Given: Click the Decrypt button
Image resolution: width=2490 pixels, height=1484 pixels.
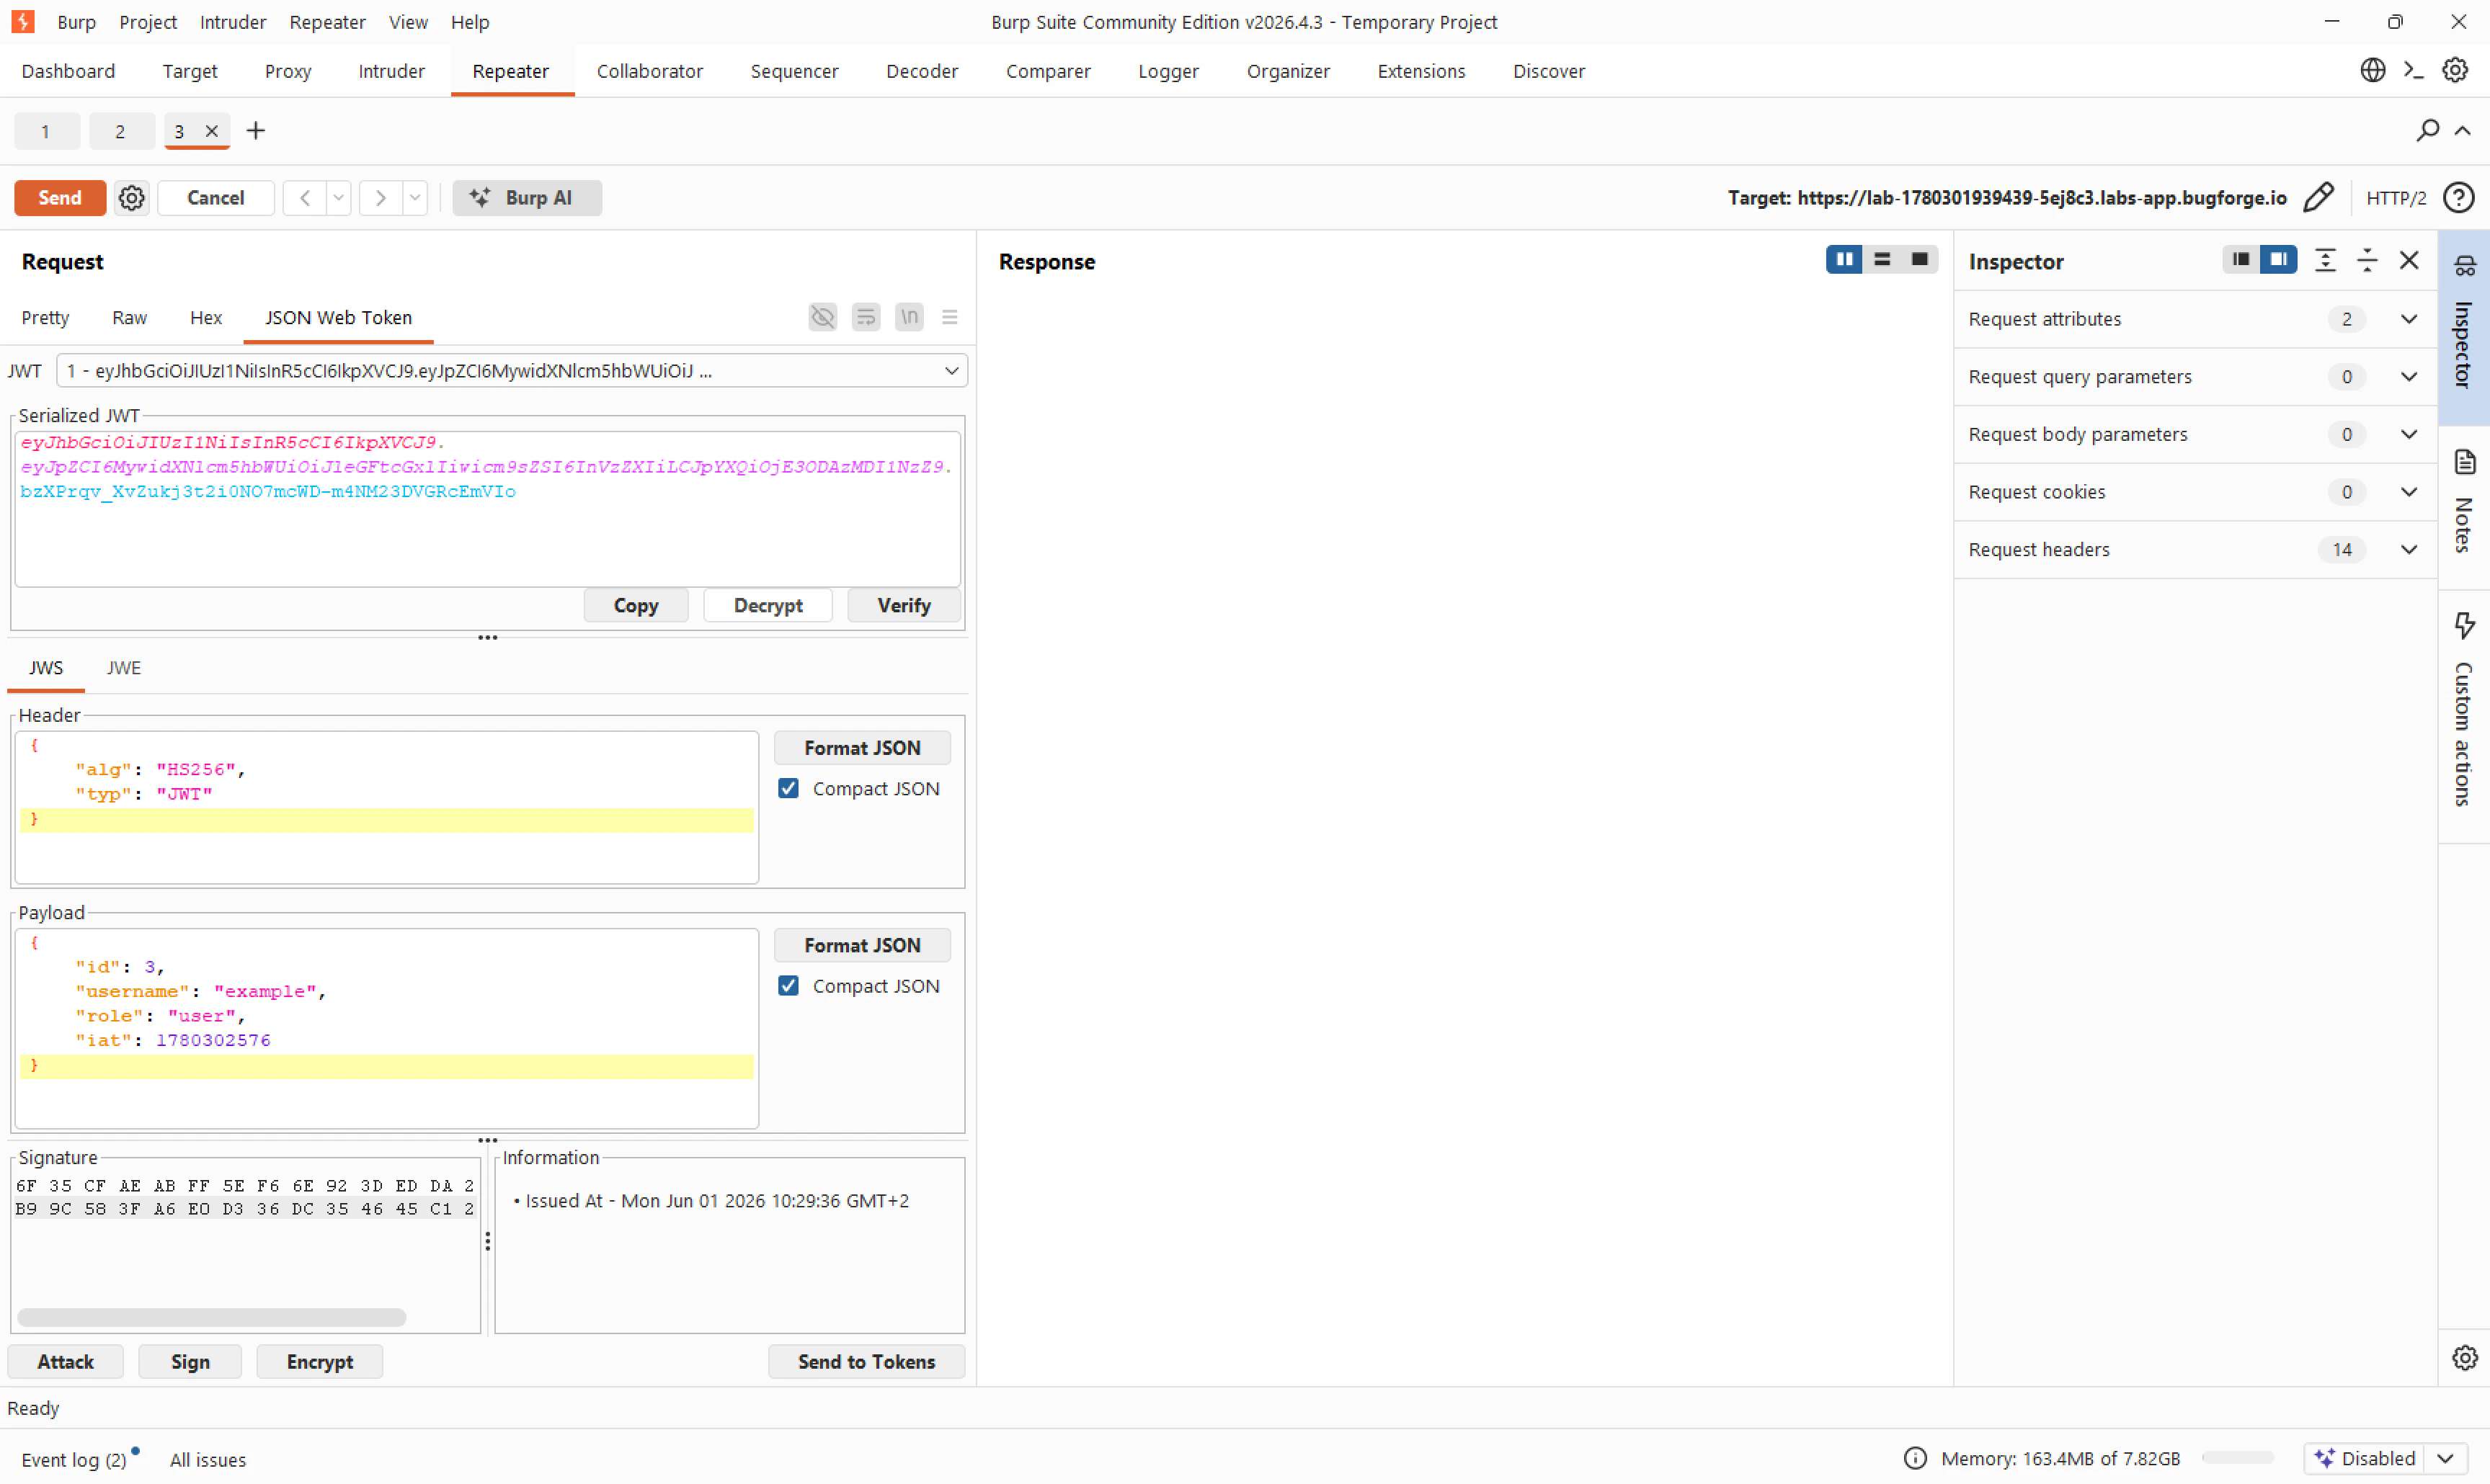Looking at the screenshot, I should click(768, 605).
